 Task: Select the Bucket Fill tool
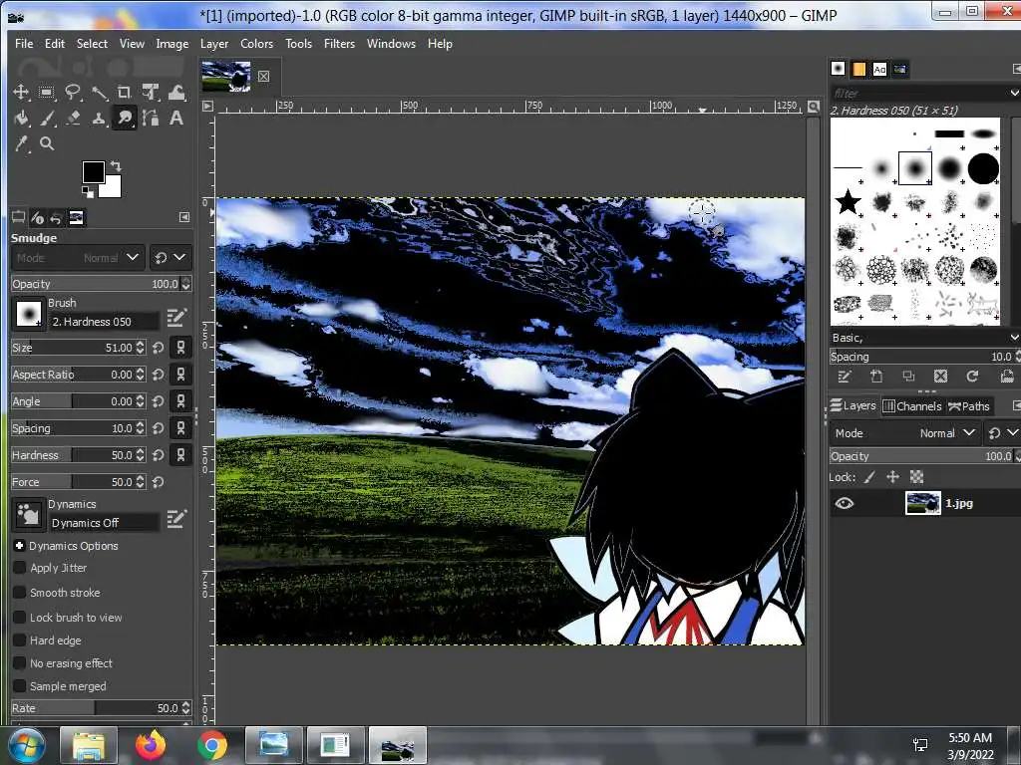tap(21, 119)
